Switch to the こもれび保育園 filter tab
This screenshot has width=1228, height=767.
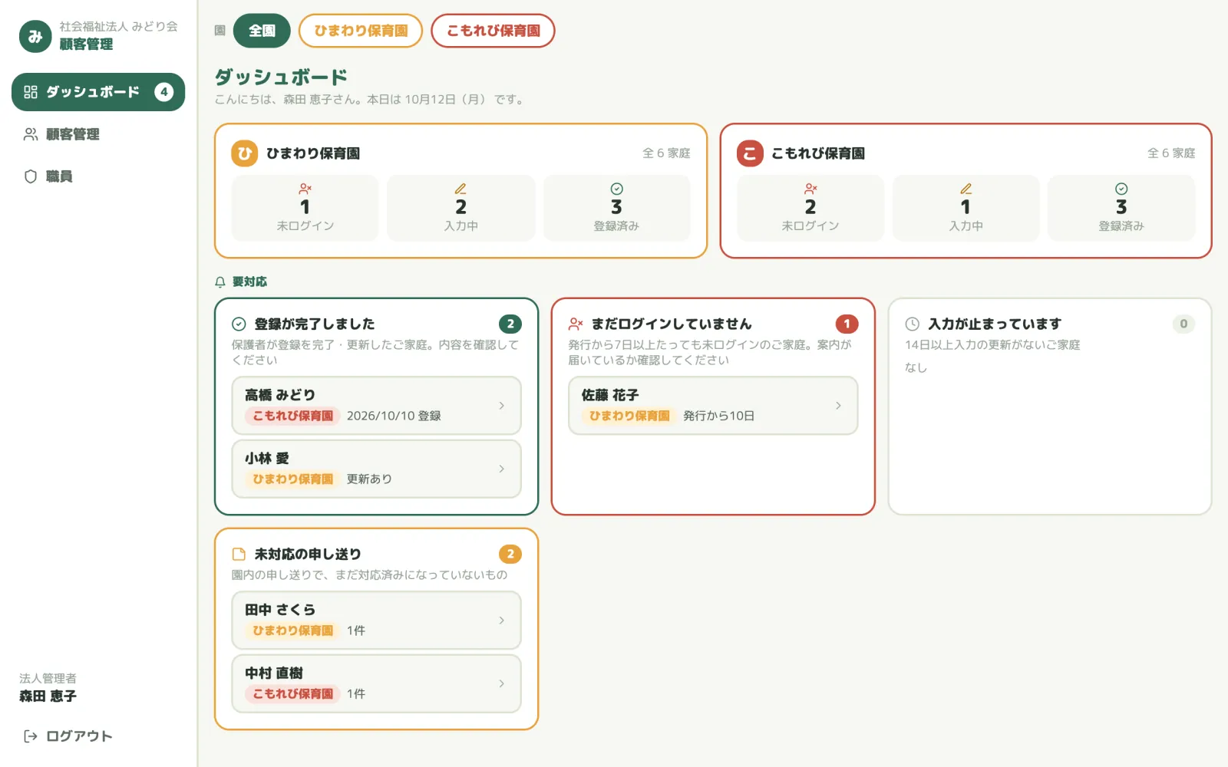(493, 31)
